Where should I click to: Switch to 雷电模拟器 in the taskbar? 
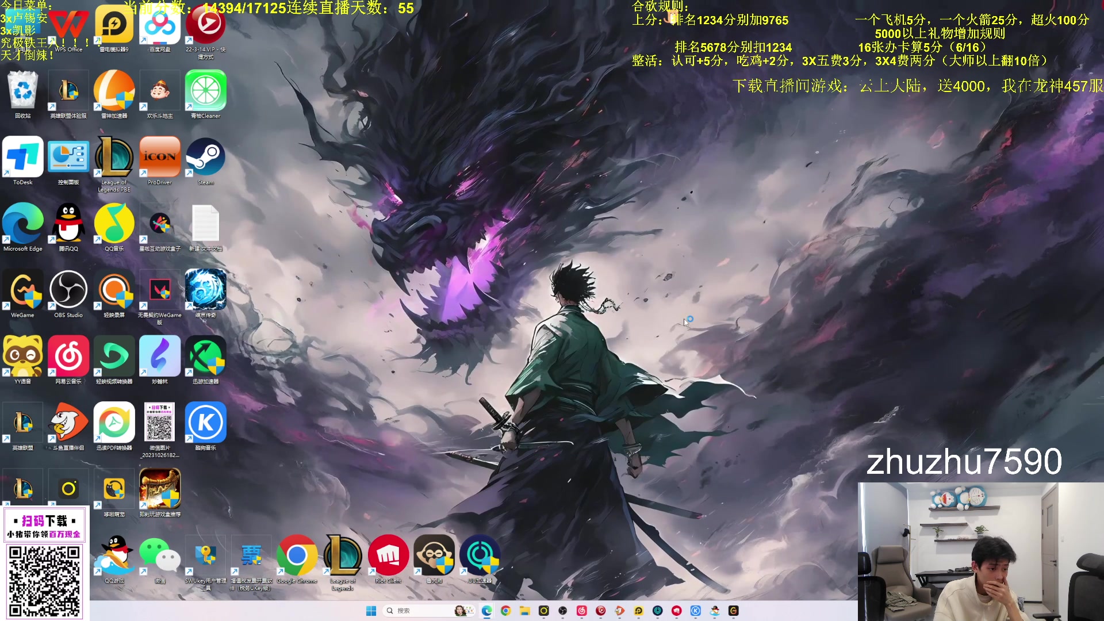(638, 611)
